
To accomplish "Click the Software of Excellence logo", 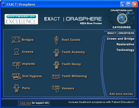I will click(21, 19).
